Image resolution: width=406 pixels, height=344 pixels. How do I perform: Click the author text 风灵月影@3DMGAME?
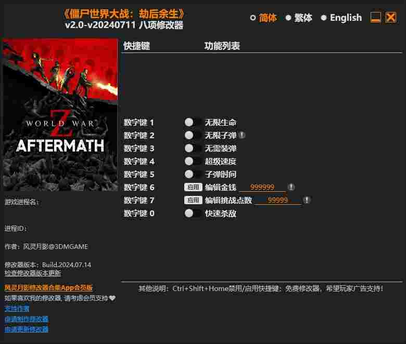pyautogui.click(x=55, y=246)
